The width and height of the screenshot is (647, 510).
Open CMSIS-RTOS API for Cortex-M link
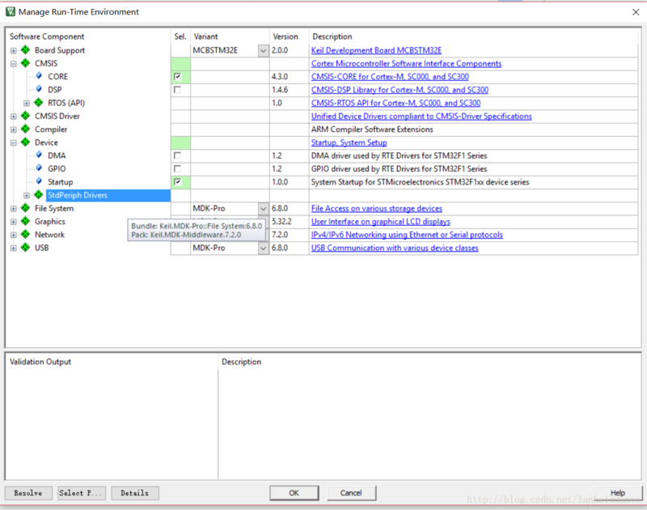click(x=395, y=104)
